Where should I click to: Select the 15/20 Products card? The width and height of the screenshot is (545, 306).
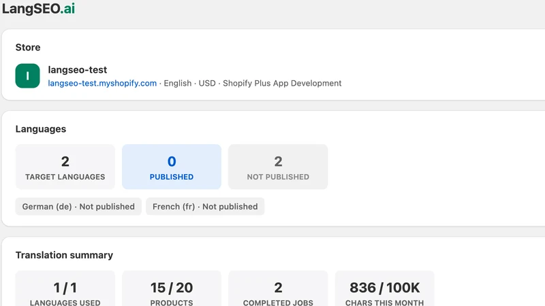[172, 288]
